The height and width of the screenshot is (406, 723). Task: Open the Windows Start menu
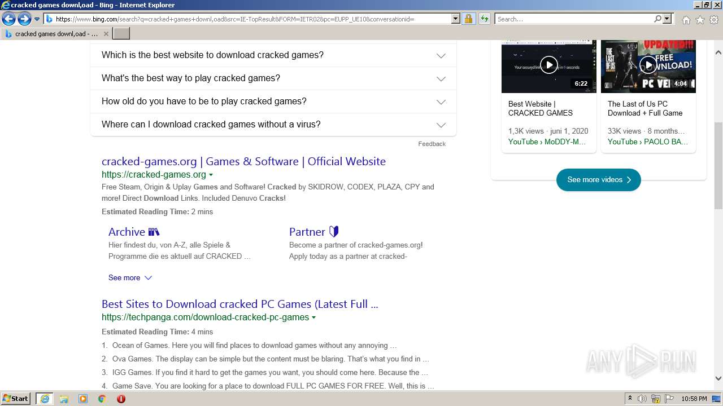15,399
